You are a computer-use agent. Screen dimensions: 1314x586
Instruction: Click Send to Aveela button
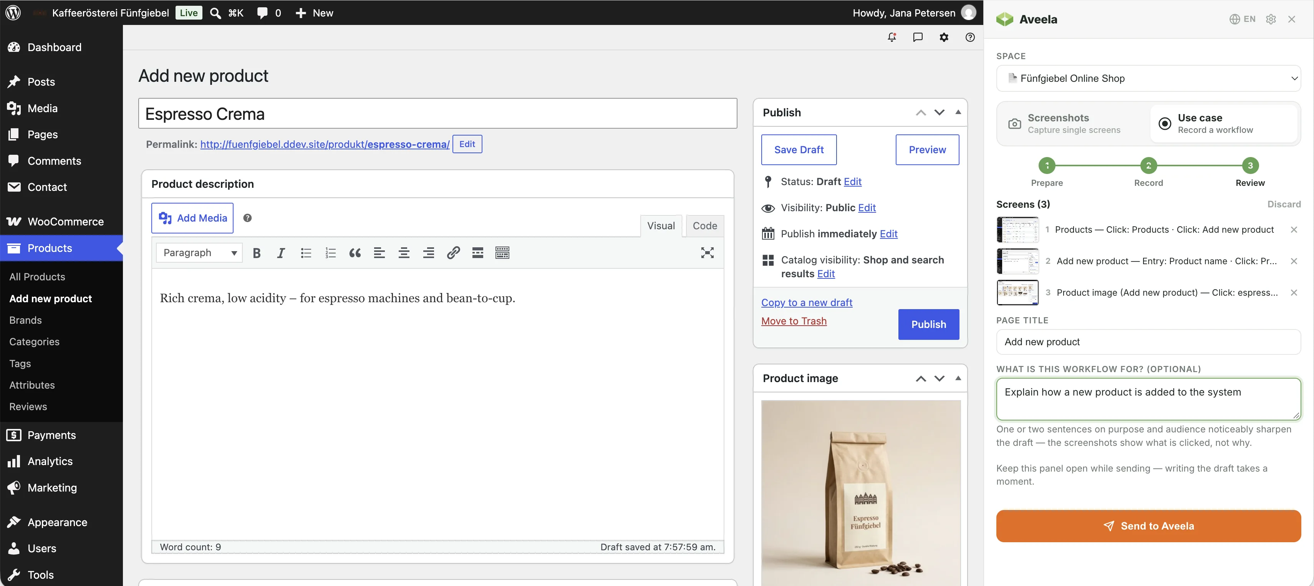coord(1148,526)
